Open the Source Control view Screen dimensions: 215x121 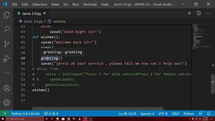(x=6, y=44)
